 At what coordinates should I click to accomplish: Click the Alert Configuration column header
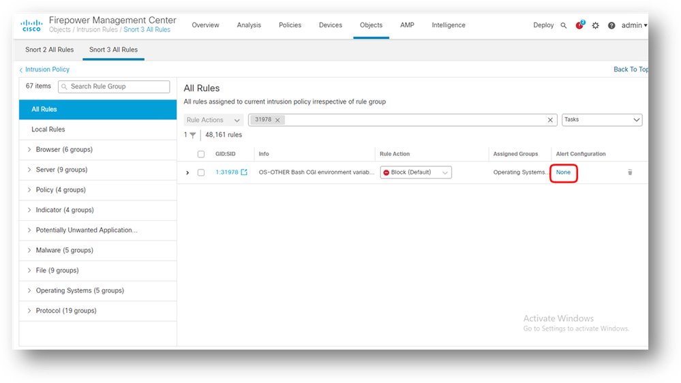tap(581, 154)
